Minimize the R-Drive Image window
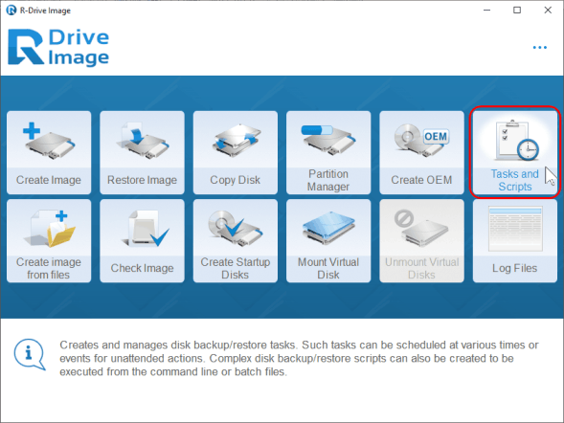This screenshot has width=564, height=423. (486, 11)
